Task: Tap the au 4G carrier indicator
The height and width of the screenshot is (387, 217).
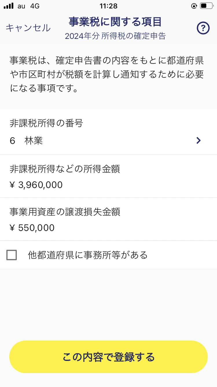Action: click(28, 6)
